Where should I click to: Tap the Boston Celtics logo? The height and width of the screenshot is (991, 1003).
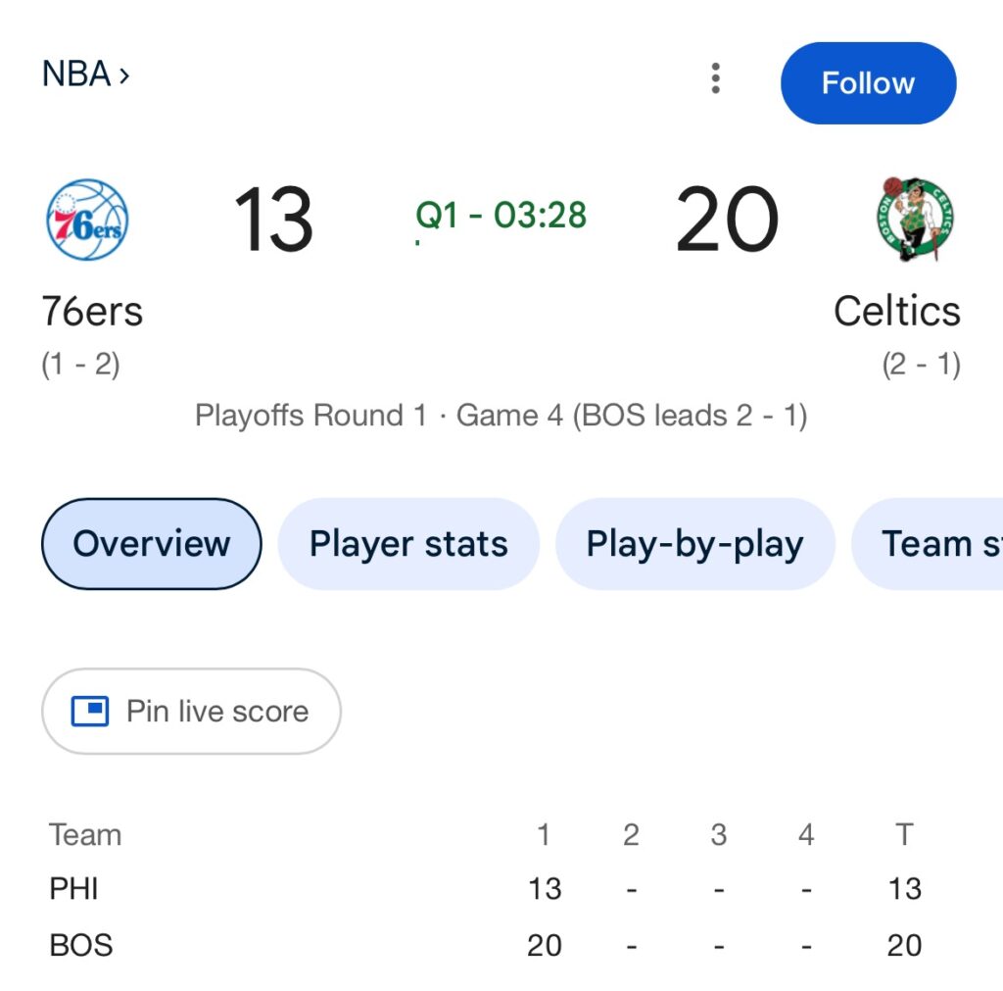[x=915, y=220]
